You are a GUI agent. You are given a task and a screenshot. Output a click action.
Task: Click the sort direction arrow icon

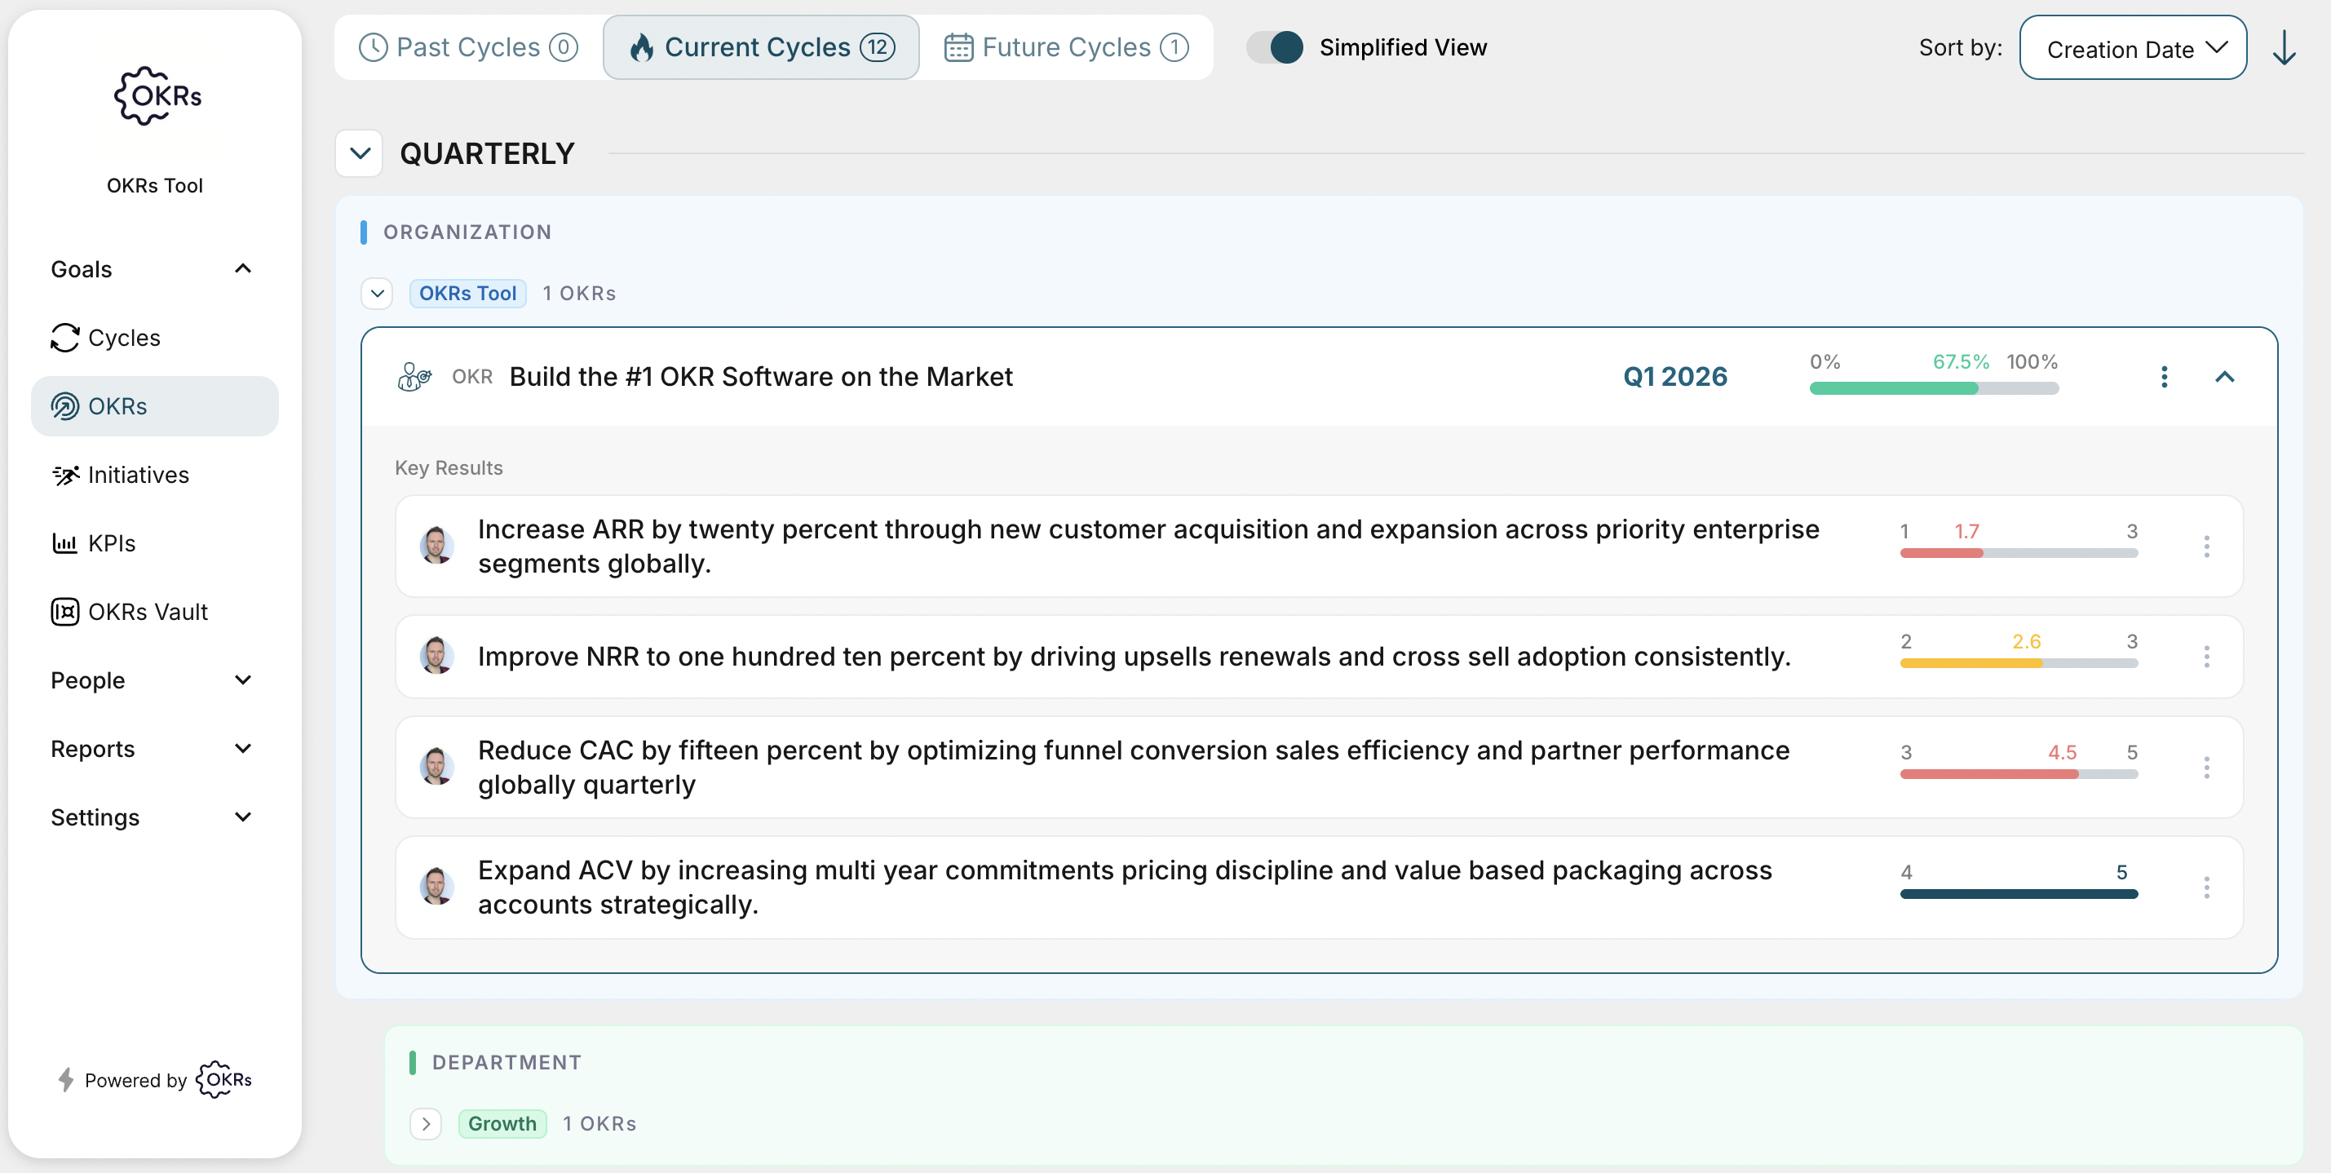[x=2283, y=48]
